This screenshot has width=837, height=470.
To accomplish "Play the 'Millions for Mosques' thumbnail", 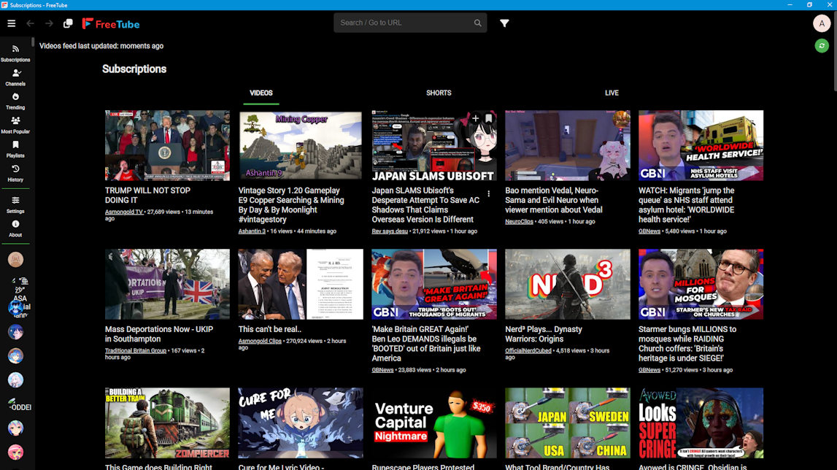I will (x=701, y=284).
